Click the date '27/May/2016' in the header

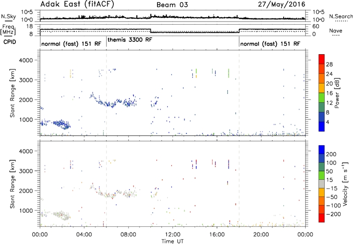[x=282, y=4]
